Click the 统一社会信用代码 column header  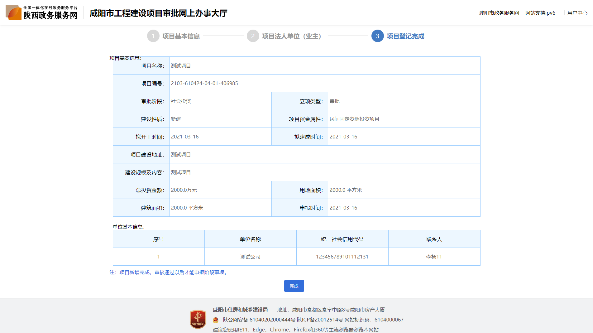(x=342, y=239)
